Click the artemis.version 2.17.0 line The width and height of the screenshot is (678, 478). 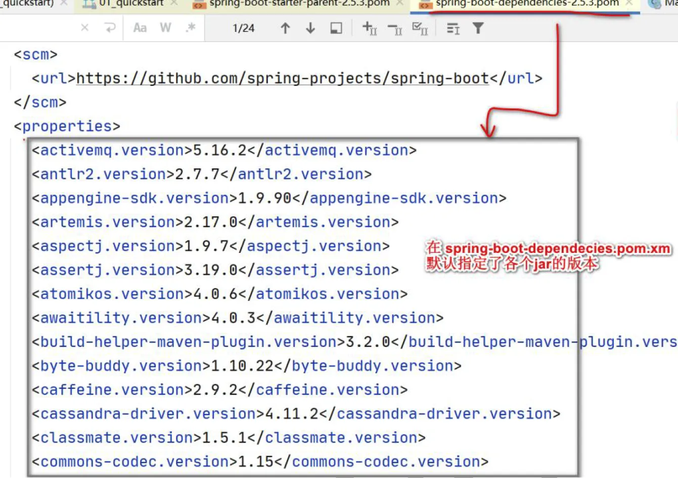(x=215, y=222)
